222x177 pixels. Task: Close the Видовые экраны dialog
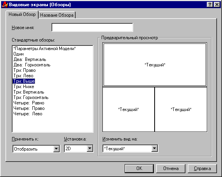pyautogui.click(x=217, y=5)
